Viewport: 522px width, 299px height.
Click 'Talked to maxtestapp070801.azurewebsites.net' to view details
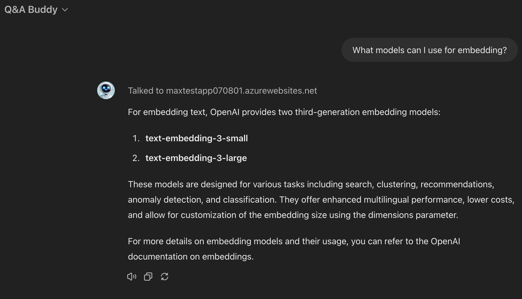(x=222, y=90)
